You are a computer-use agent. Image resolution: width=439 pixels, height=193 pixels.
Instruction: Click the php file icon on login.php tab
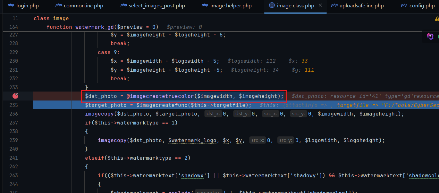tap(11, 6)
